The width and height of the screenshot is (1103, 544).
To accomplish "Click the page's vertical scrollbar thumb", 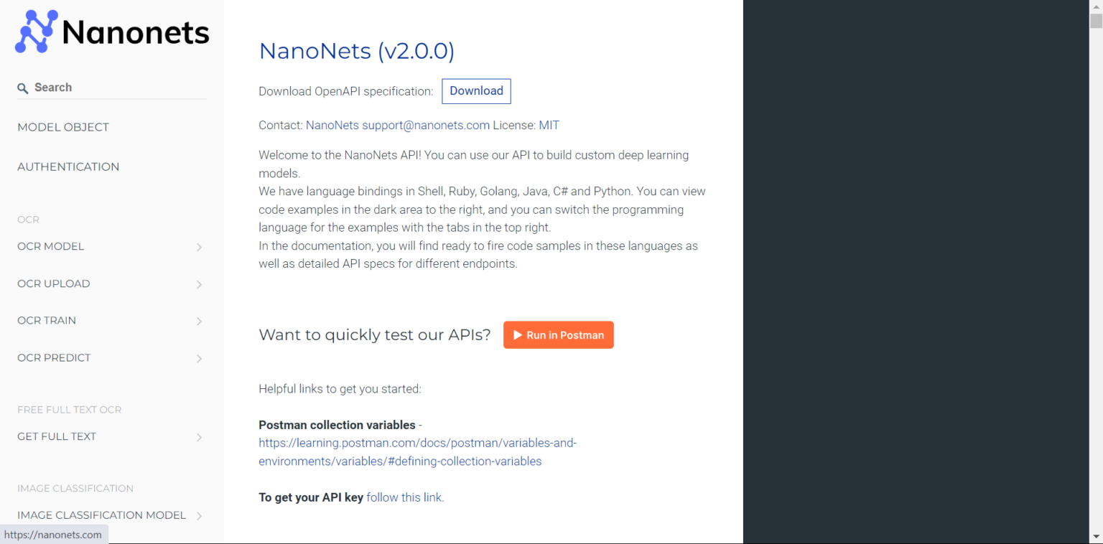I will coord(1096,20).
